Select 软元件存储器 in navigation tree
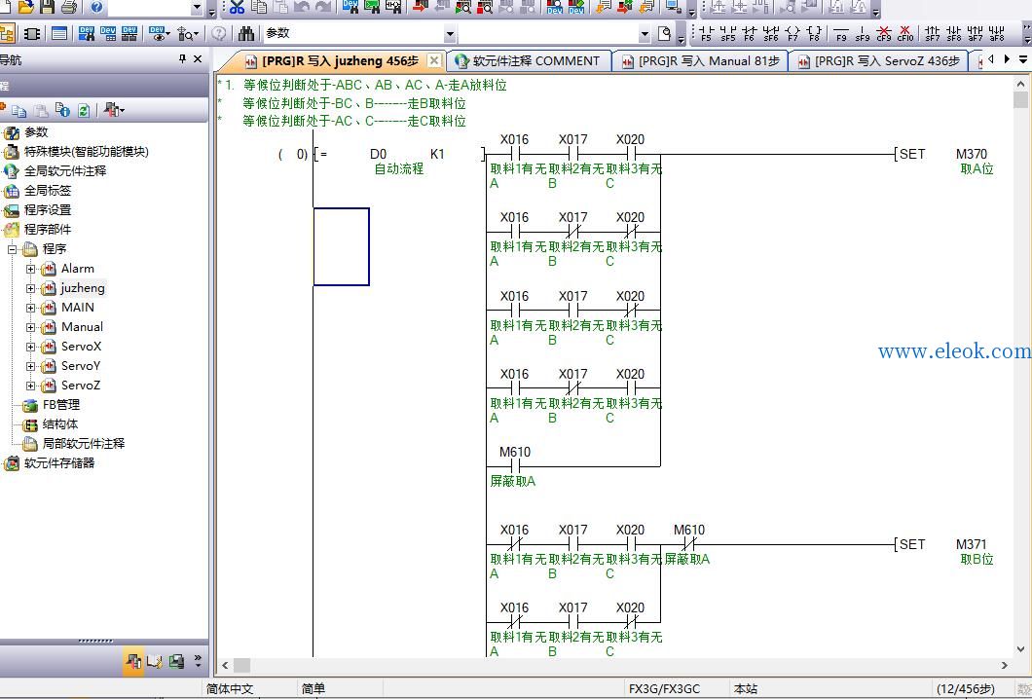The height and width of the screenshot is (699, 1032). (x=59, y=463)
